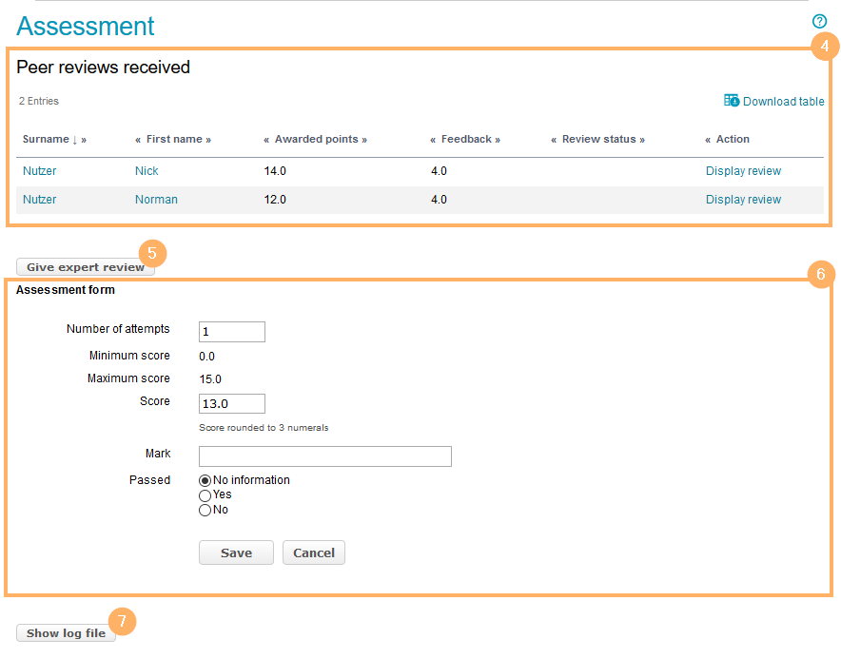Image resolution: width=841 pixels, height=659 pixels.
Task: Move Feedback column left using «
Action: click(x=433, y=140)
